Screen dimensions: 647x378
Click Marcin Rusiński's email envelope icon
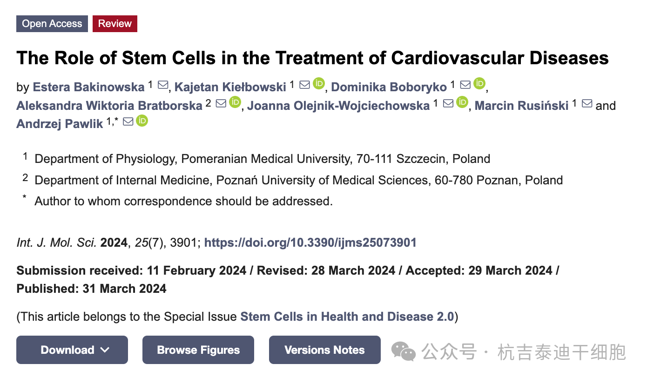click(587, 103)
